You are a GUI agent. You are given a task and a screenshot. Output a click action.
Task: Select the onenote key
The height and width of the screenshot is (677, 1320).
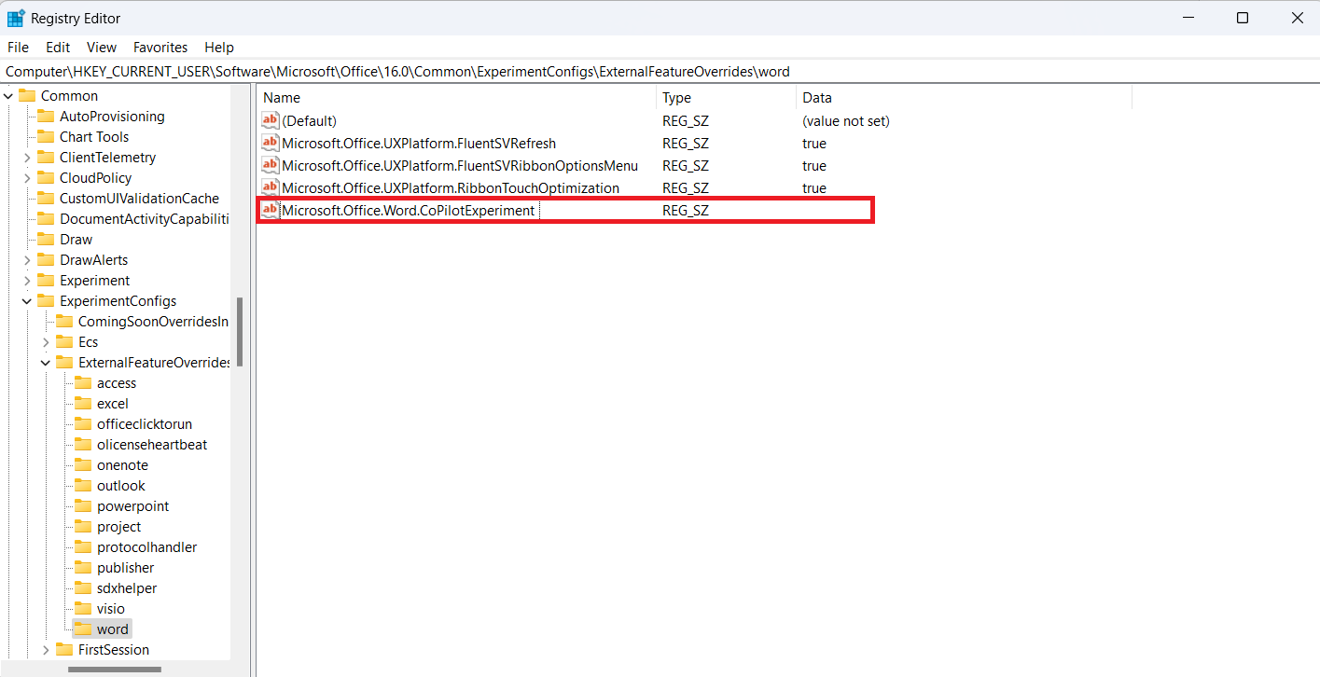pyautogui.click(x=122, y=464)
